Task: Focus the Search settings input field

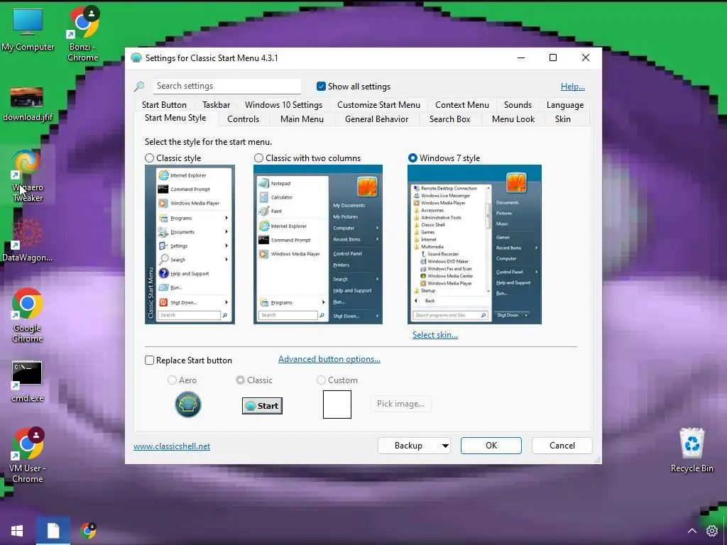Action: coord(226,86)
